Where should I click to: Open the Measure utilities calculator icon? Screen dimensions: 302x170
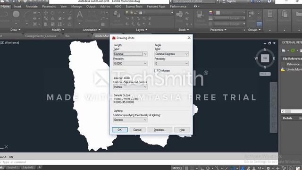(270, 14)
